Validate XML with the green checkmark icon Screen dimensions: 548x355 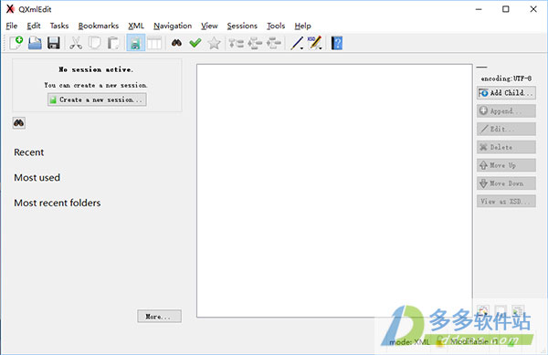[x=195, y=43]
